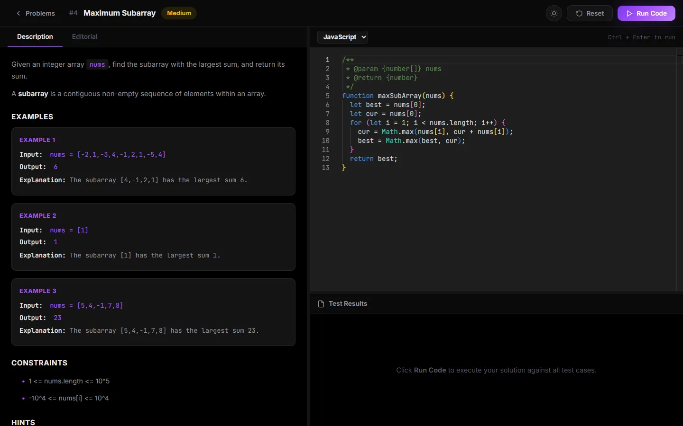Click the EXAMPLE 3 heading
This screenshot has height=426, width=683.
point(38,291)
